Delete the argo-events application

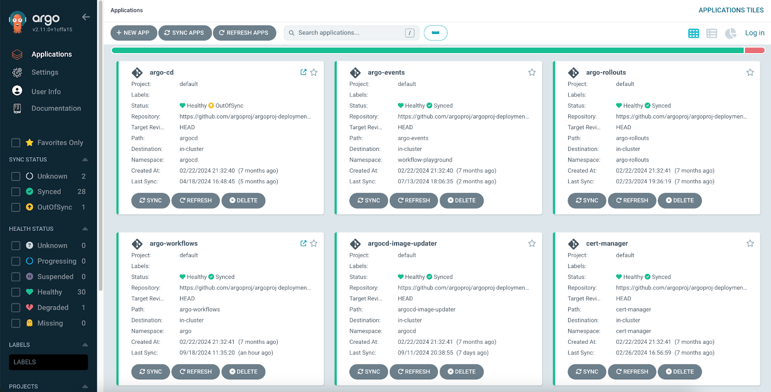[462, 201]
